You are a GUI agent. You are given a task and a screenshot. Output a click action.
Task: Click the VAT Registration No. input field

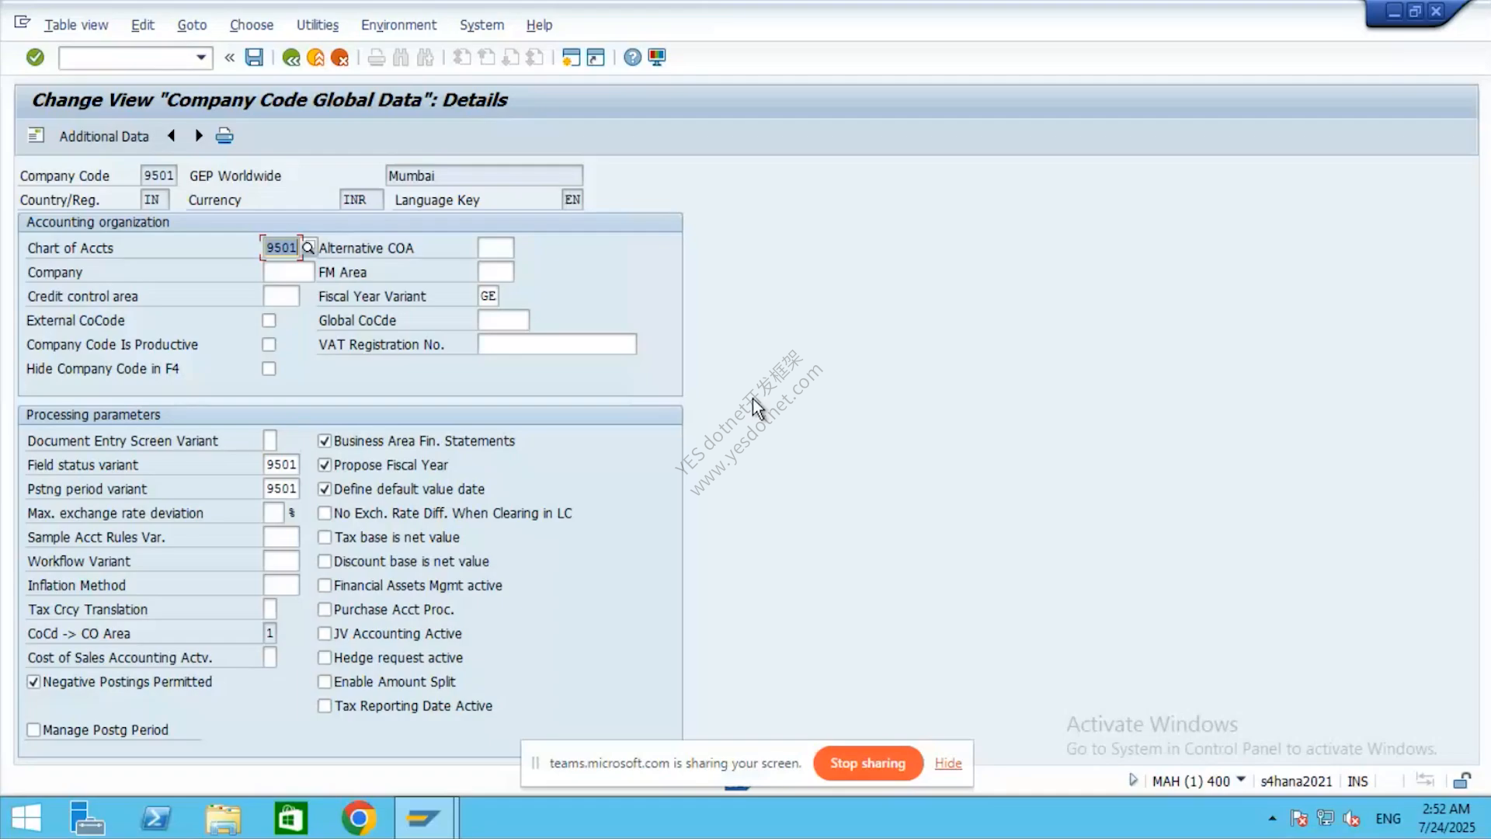click(558, 345)
